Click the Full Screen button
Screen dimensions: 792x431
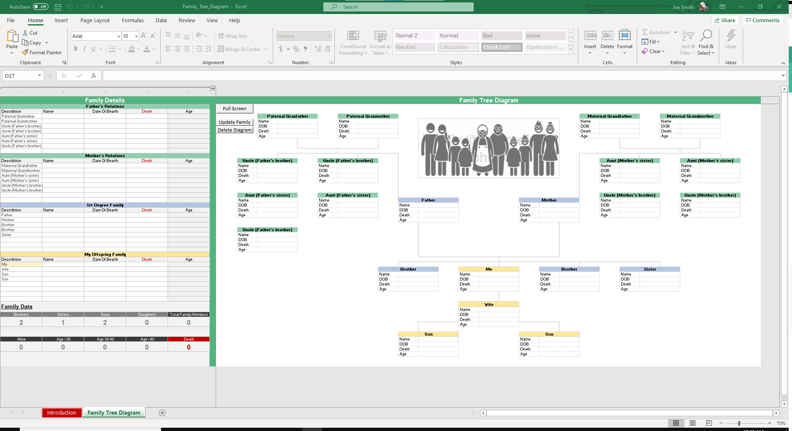coord(235,109)
